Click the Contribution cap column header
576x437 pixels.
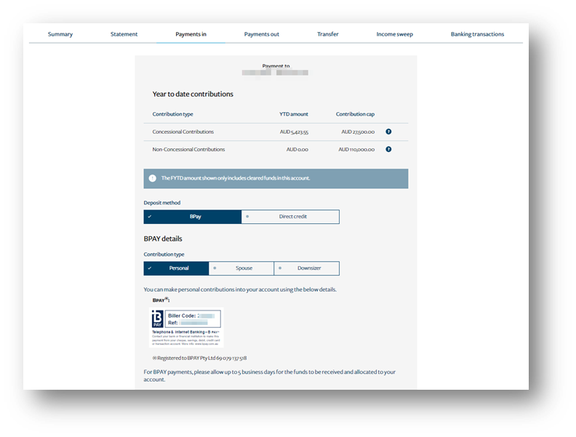[355, 114]
